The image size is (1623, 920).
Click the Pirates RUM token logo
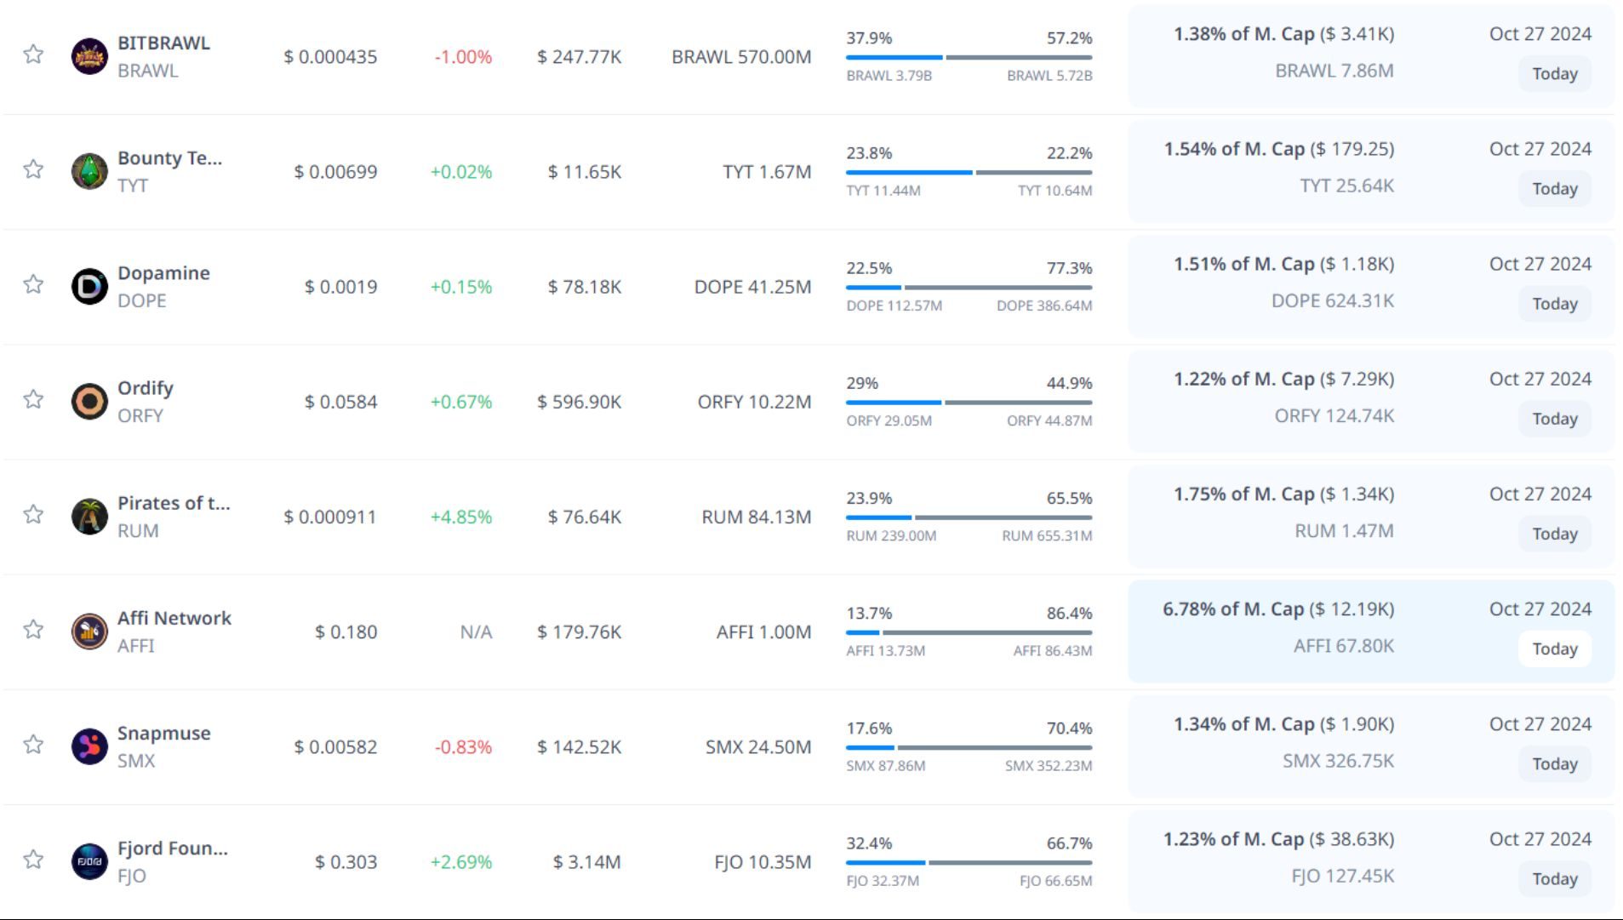(x=89, y=517)
